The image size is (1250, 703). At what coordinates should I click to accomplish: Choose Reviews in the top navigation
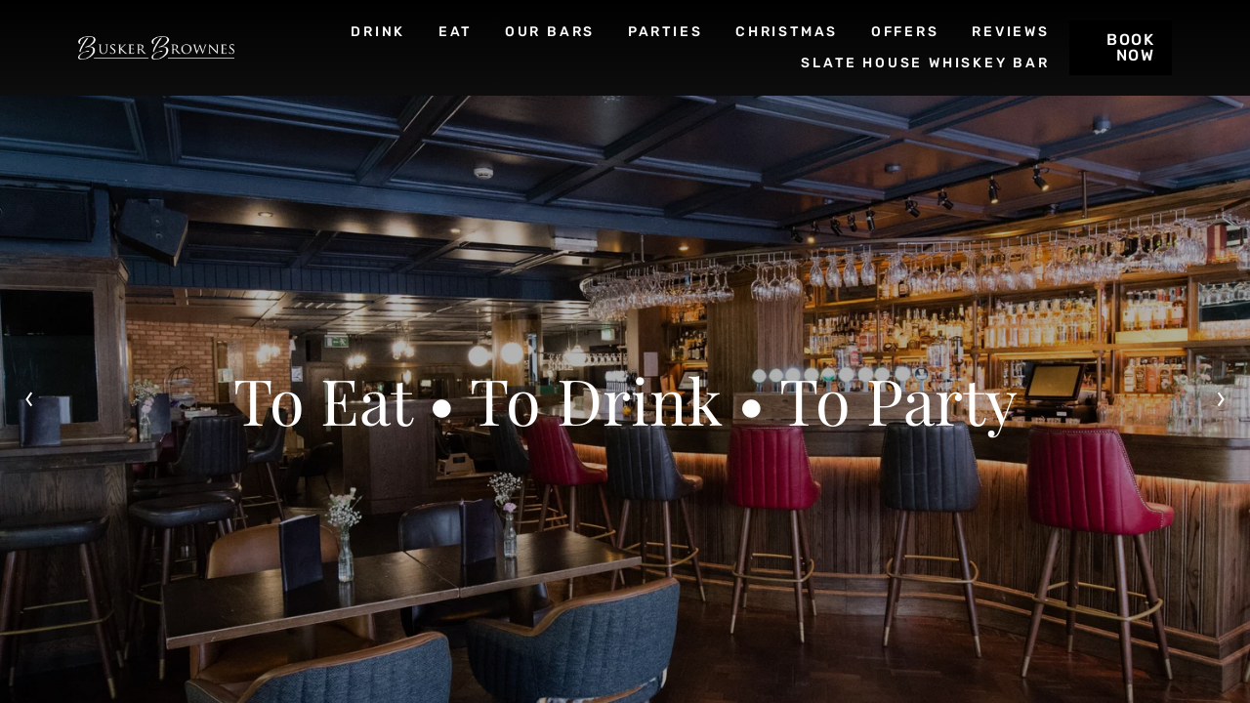point(1010,31)
